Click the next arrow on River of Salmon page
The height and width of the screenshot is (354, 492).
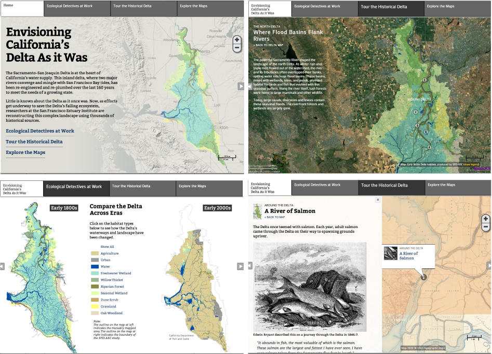tap(489, 266)
